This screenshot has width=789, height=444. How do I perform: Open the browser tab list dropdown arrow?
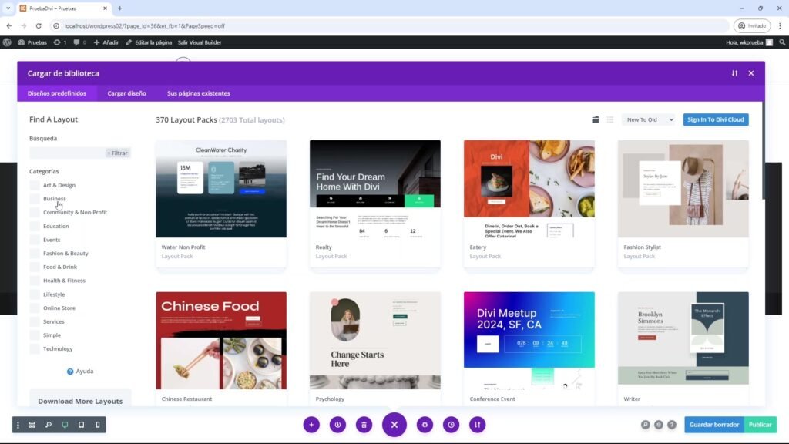(x=8, y=8)
